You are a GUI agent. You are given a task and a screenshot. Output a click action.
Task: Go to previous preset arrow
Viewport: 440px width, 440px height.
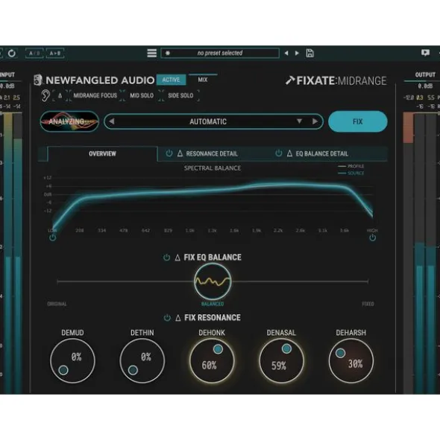point(286,53)
